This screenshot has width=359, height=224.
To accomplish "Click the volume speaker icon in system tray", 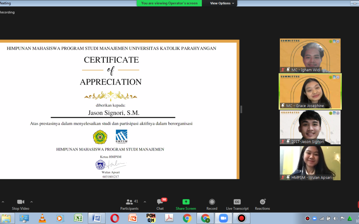I will 335,218.
